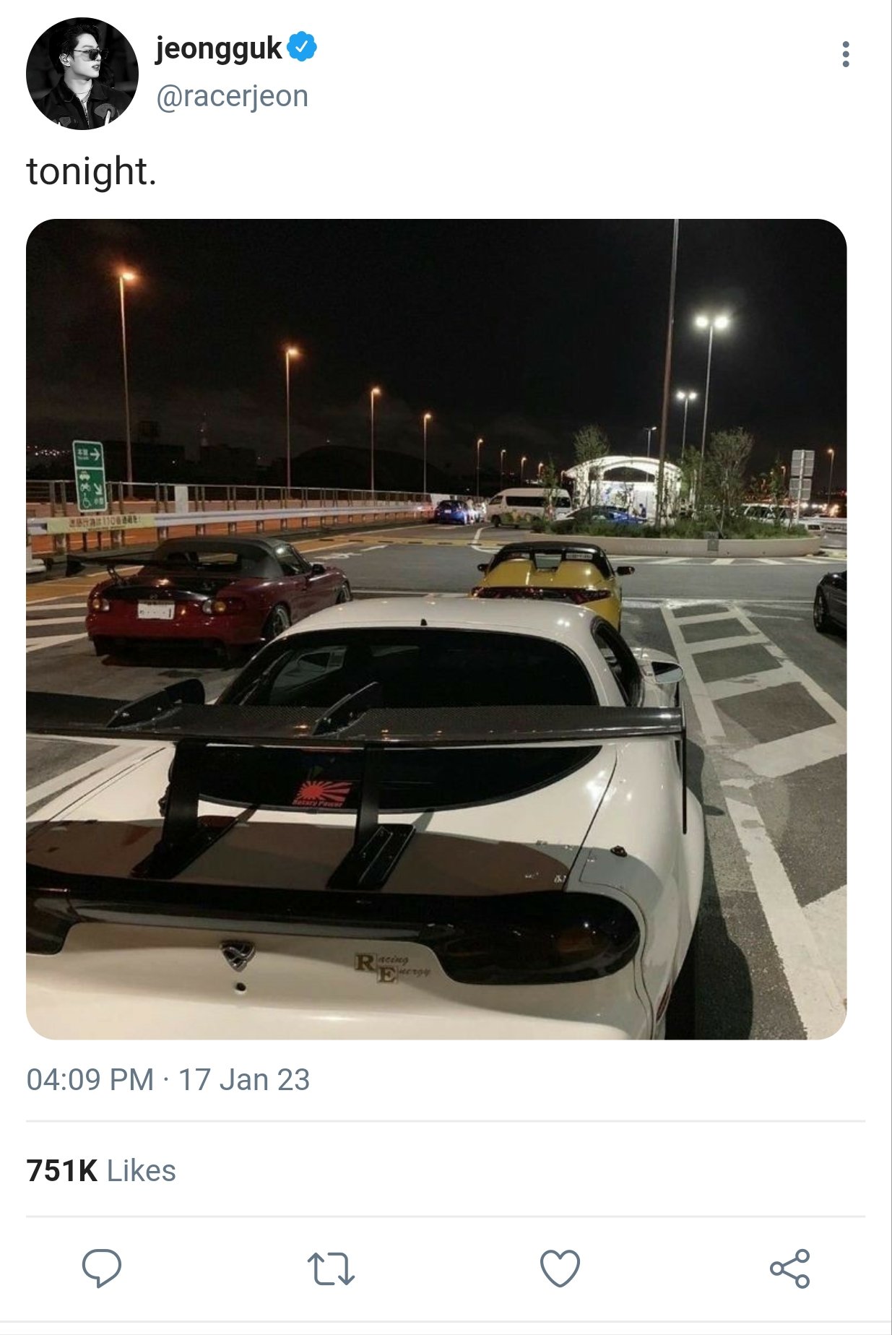Viewport: 892px width, 1335px height.
Task: Open the 04:09 PM timestamp
Action: coord(90,1080)
